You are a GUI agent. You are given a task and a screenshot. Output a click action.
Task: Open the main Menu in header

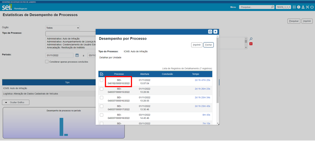[x=233, y=7]
